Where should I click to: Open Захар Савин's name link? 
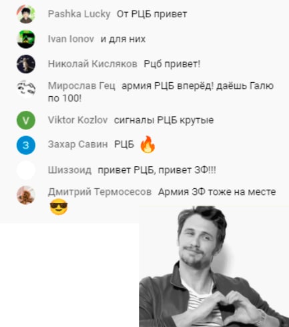78,144
